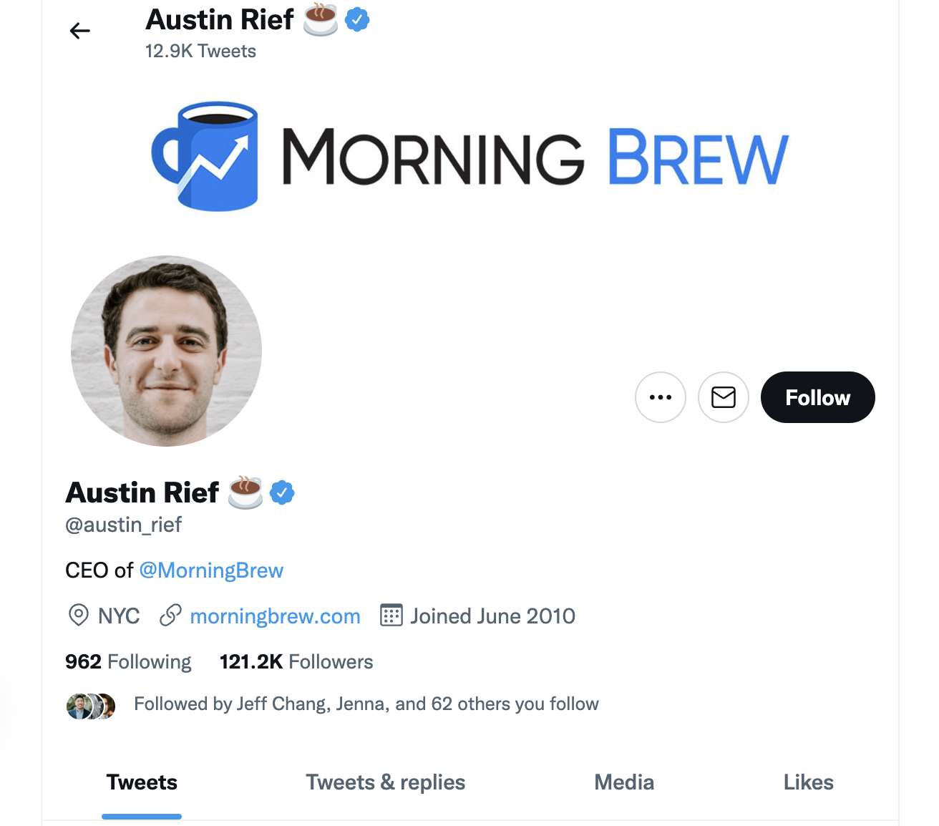This screenshot has width=939, height=826.
Task: View the 121.2K Followers list
Action: click(x=296, y=661)
